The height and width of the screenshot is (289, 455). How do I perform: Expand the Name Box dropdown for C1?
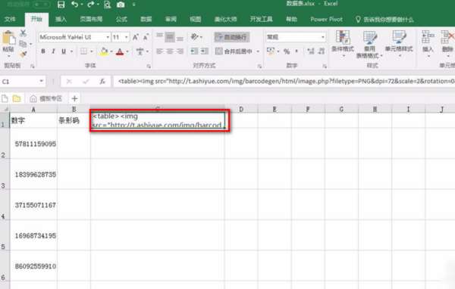pos(42,82)
